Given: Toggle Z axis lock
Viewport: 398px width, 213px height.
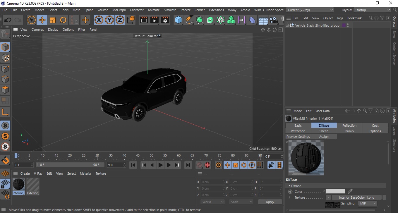Looking at the screenshot, I should pyautogui.click(x=120, y=20).
